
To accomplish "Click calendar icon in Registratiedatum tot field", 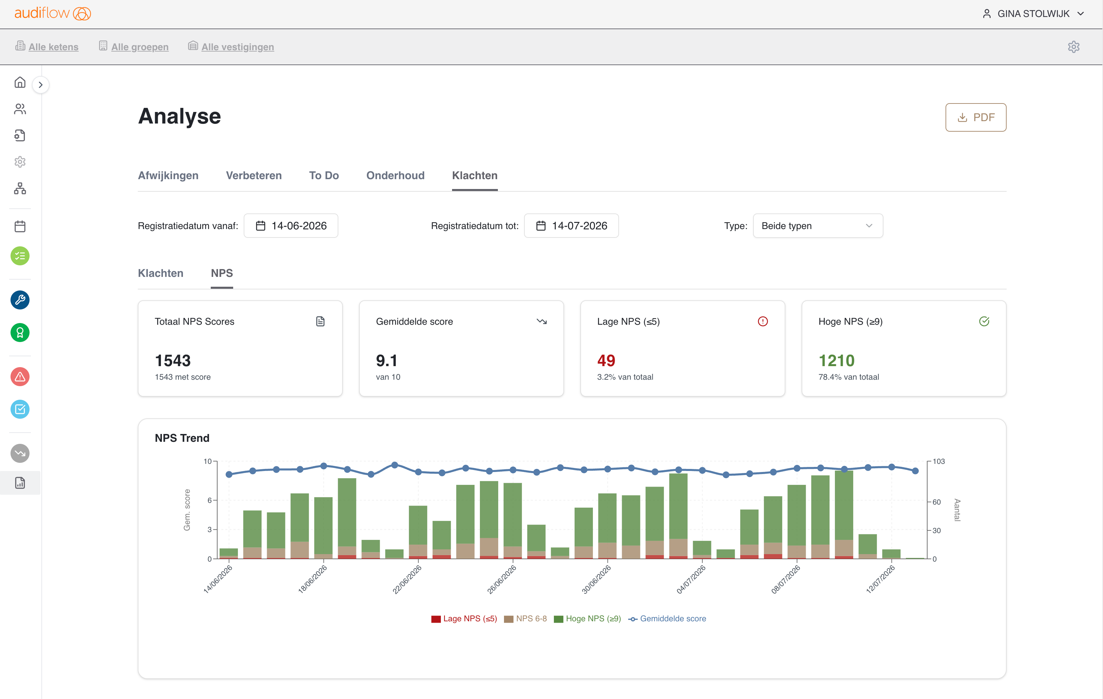I will pyautogui.click(x=541, y=226).
